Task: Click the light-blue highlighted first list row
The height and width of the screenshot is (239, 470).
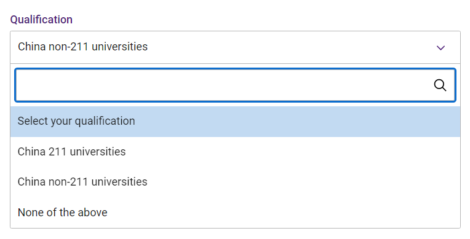Action: tap(235, 121)
